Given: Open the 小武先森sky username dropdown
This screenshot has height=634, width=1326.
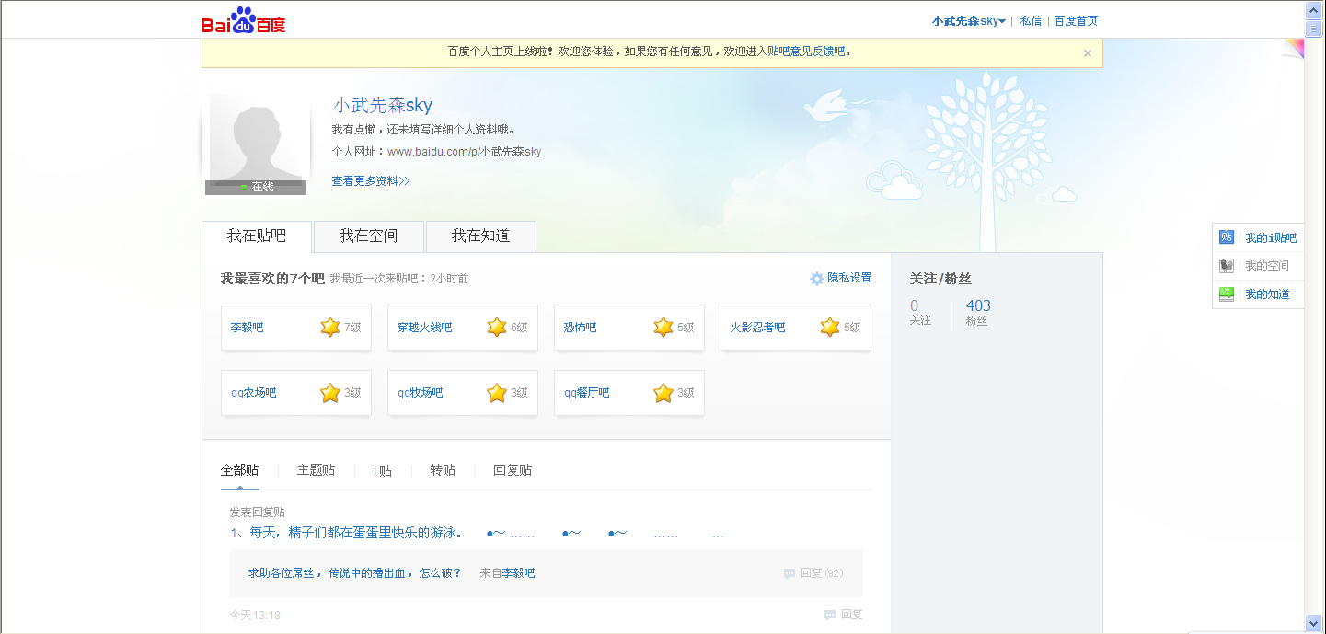Looking at the screenshot, I should [x=968, y=20].
